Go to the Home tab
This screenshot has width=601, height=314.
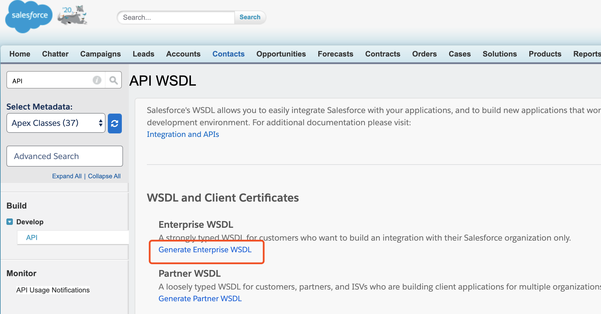20,54
